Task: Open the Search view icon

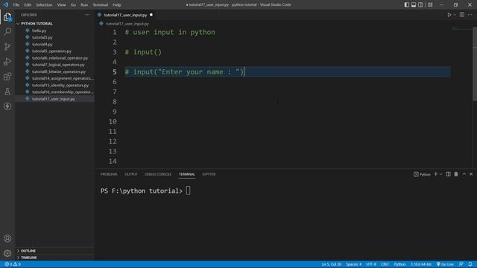Action: click(7, 31)
